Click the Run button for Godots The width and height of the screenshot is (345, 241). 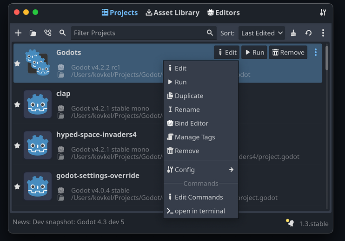254,52
